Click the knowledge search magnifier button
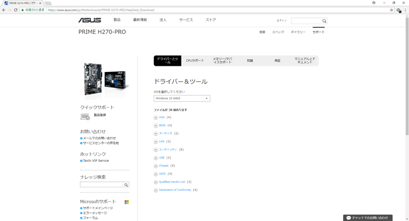 (126, 185)
